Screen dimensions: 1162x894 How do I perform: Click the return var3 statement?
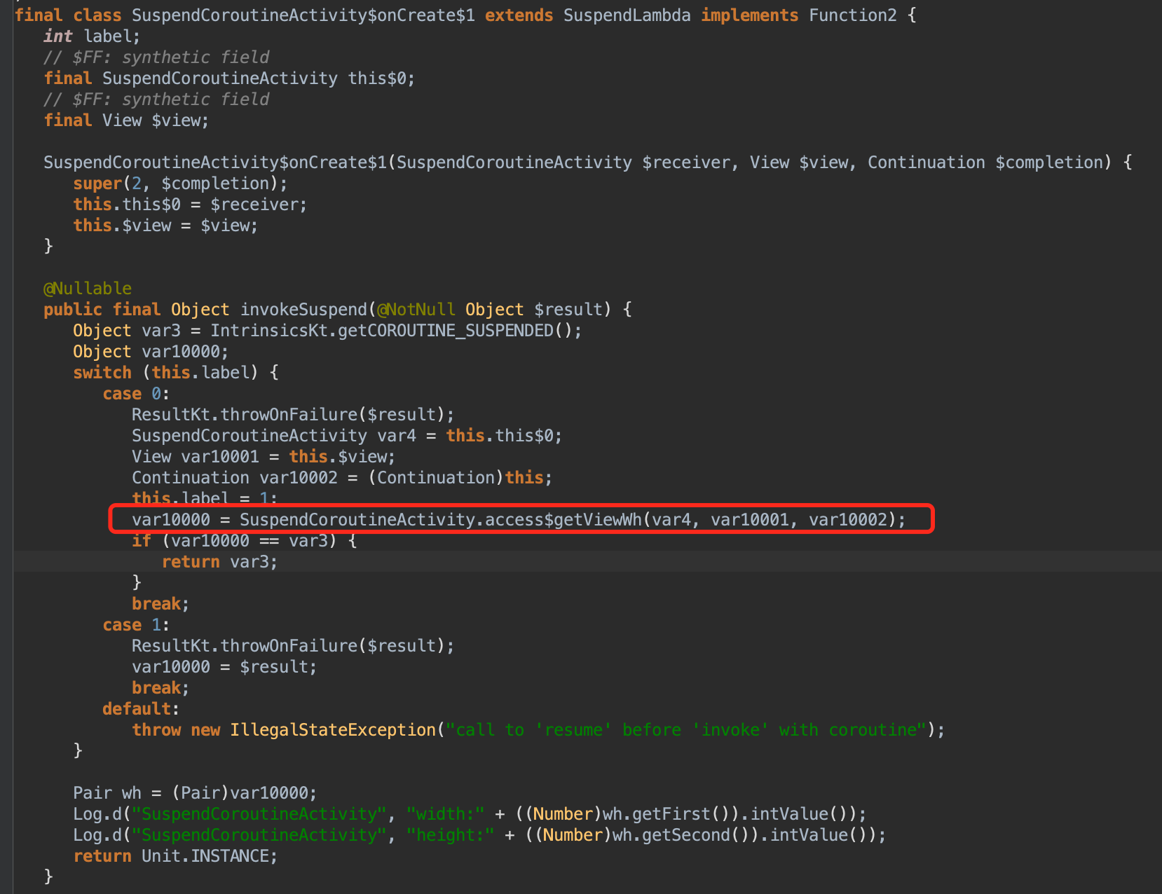coord(219,562)
